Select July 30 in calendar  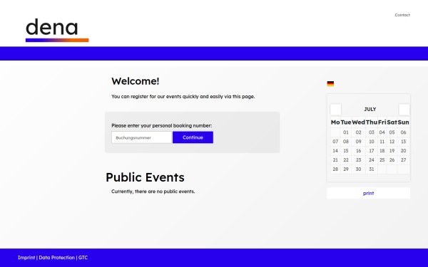358,169
